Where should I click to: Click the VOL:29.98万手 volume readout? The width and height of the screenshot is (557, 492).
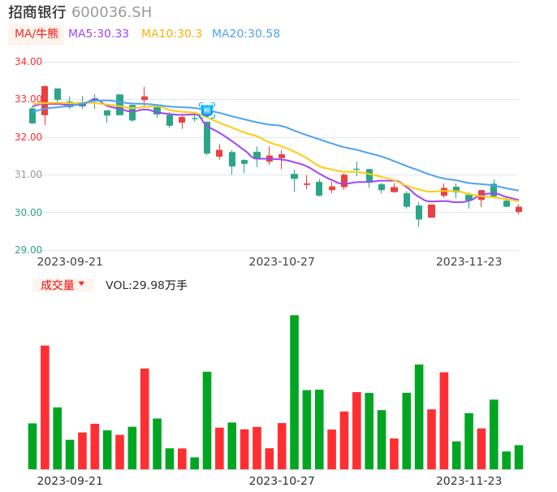pyautogui.click(x=146, y=285)
